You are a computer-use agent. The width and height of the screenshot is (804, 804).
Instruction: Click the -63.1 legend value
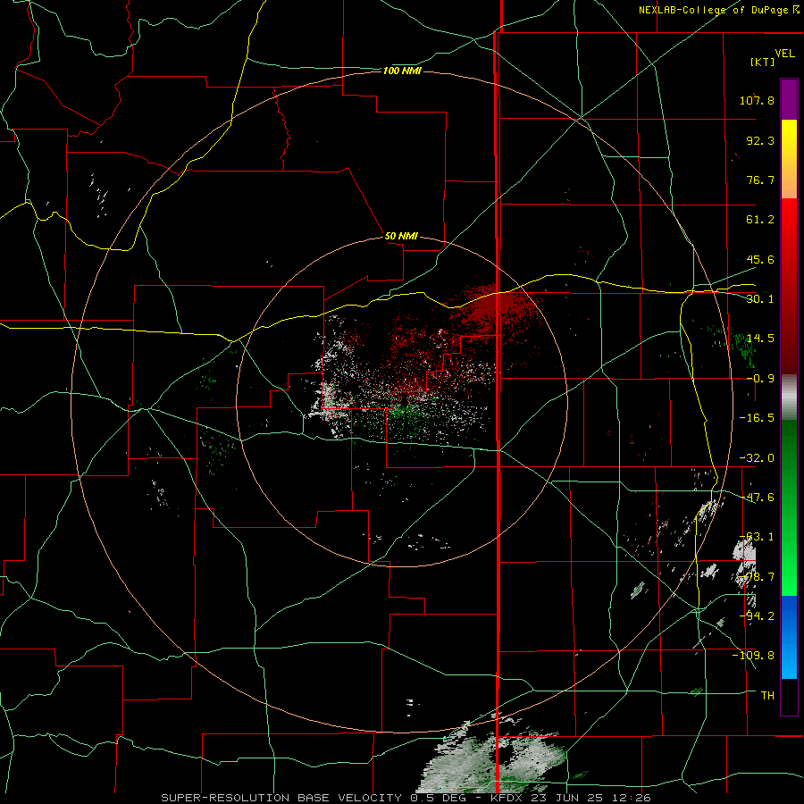[x=757, y=537]
